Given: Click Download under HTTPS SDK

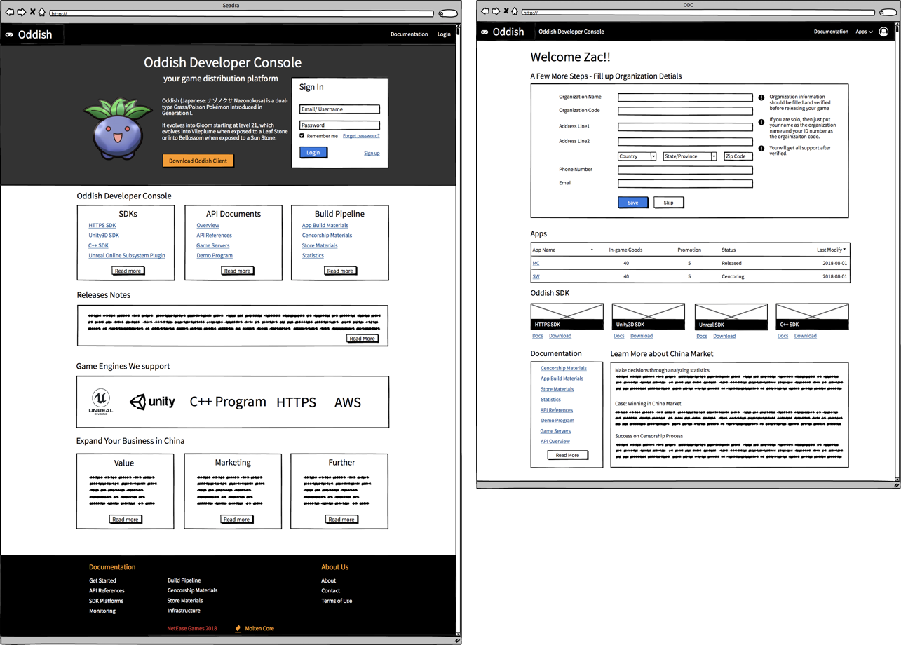Looking at the screenshot, I should pyautogui.click(x=560, y=336).
